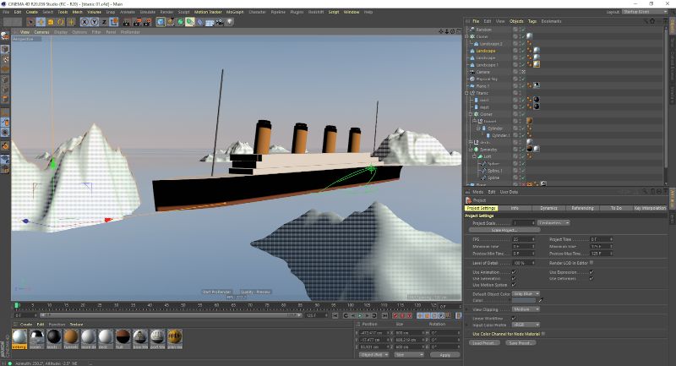Screen dimensions: 676x366
Task: Click the Physical Sky object icon
Action: [472, 79]
